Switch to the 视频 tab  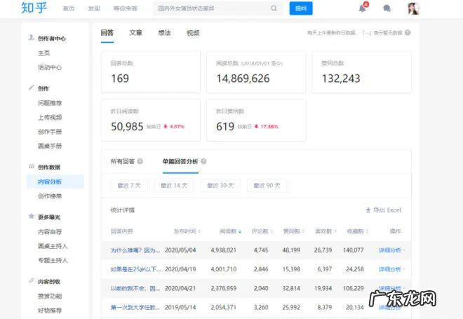tap(193, 33)
